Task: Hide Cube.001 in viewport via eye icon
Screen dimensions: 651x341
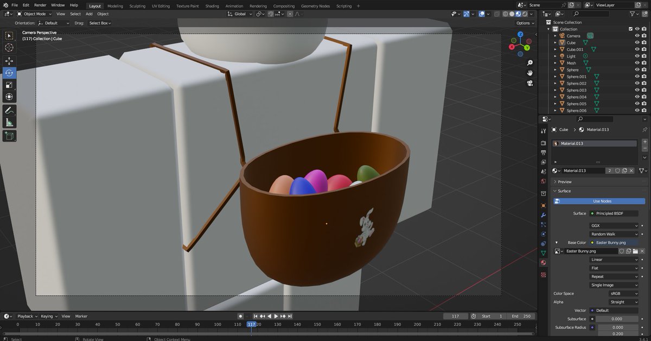Action: point(637,49)
